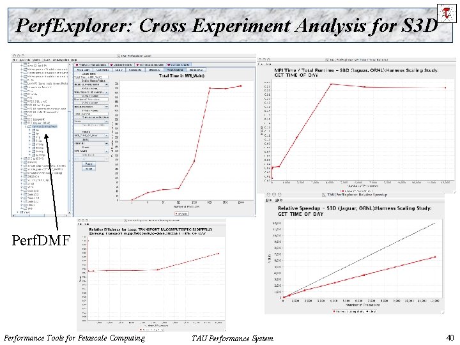Open the Y Axis Value dropdown
This screenshot has height=345, width=460.
tap(91, 107)
